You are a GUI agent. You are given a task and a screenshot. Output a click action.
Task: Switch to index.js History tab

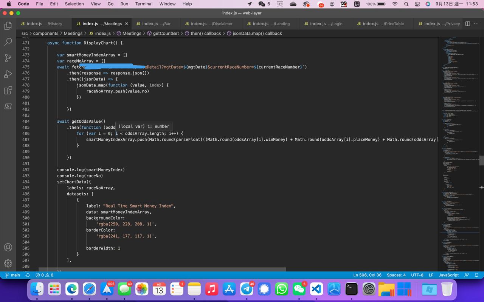(42, 24)
